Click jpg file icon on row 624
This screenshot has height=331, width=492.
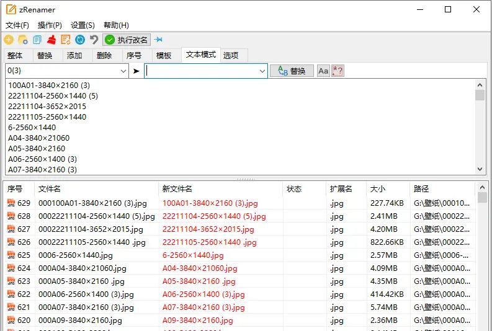(x=11, y=268)
